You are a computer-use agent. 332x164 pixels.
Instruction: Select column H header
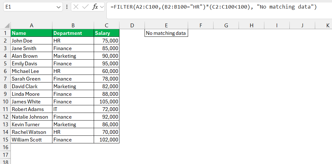click(251, 26)
